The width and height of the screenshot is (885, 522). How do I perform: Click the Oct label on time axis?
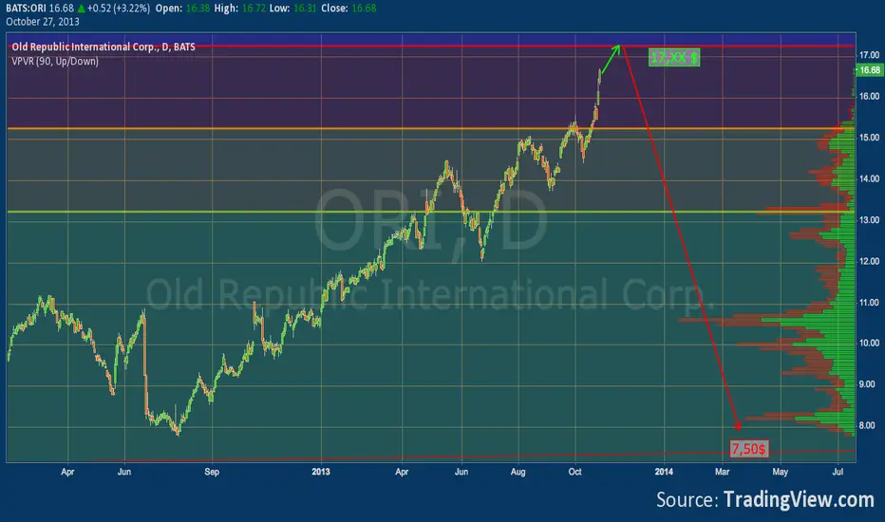(574, 472)
